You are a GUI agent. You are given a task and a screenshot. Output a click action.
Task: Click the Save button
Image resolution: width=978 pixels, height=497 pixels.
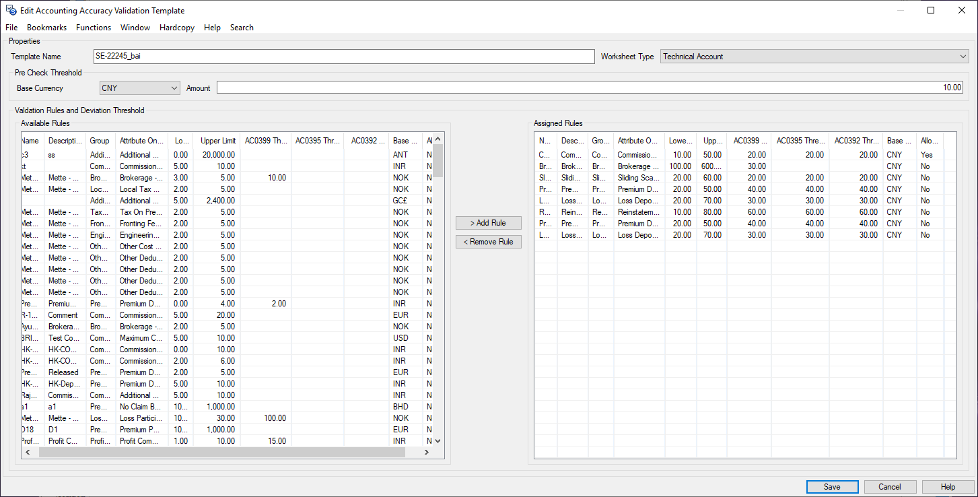832,487
